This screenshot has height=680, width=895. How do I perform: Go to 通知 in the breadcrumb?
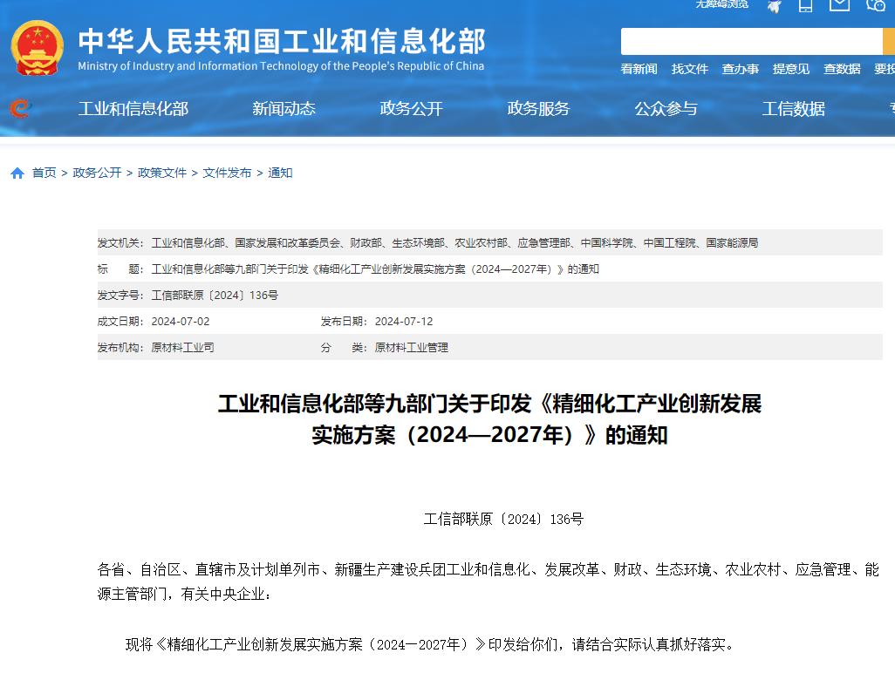[x=280, y=173]
